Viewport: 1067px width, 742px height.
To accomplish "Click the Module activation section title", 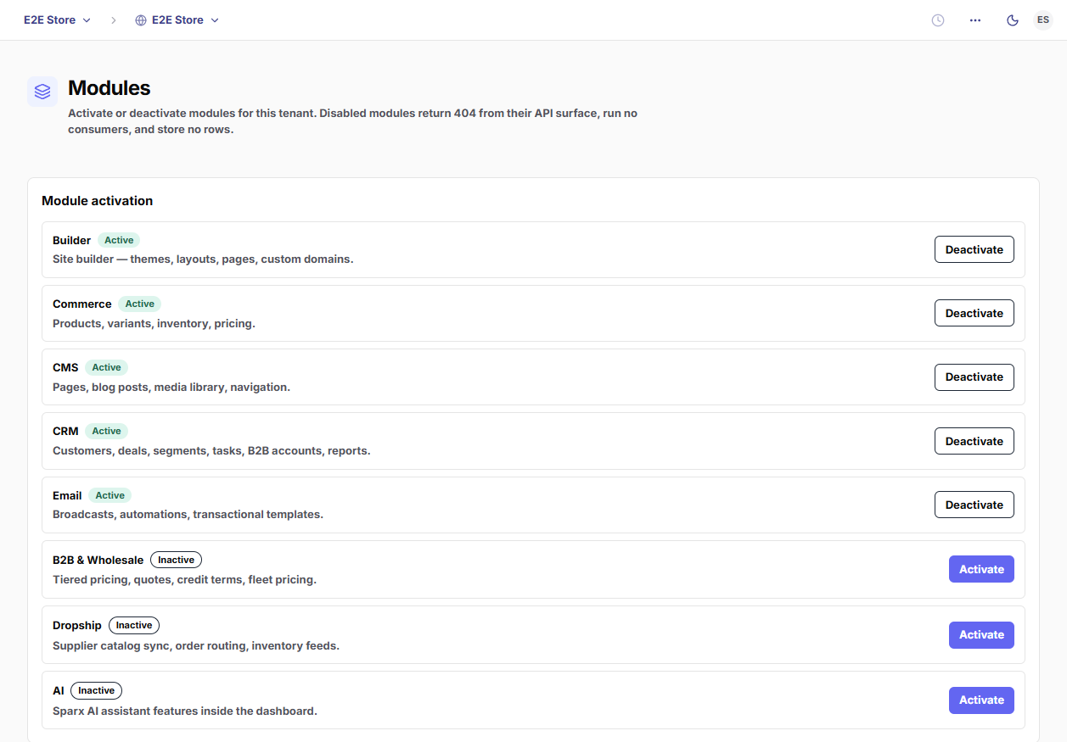I will point(98,201).
